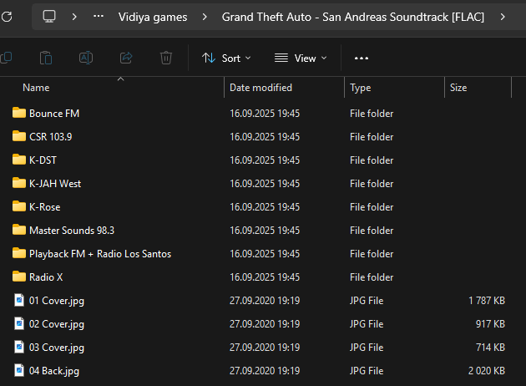This screenshot has height=386, width=526.
Task: Sort by Size column header
Action: click(x=458, y=88)
